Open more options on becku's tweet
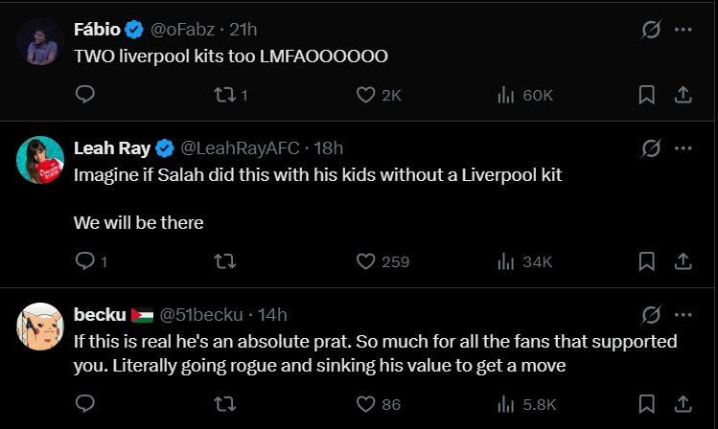This screenshot has width=718, height=429. pos(683,315)
